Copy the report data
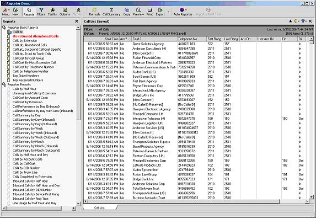 point(127,12)
